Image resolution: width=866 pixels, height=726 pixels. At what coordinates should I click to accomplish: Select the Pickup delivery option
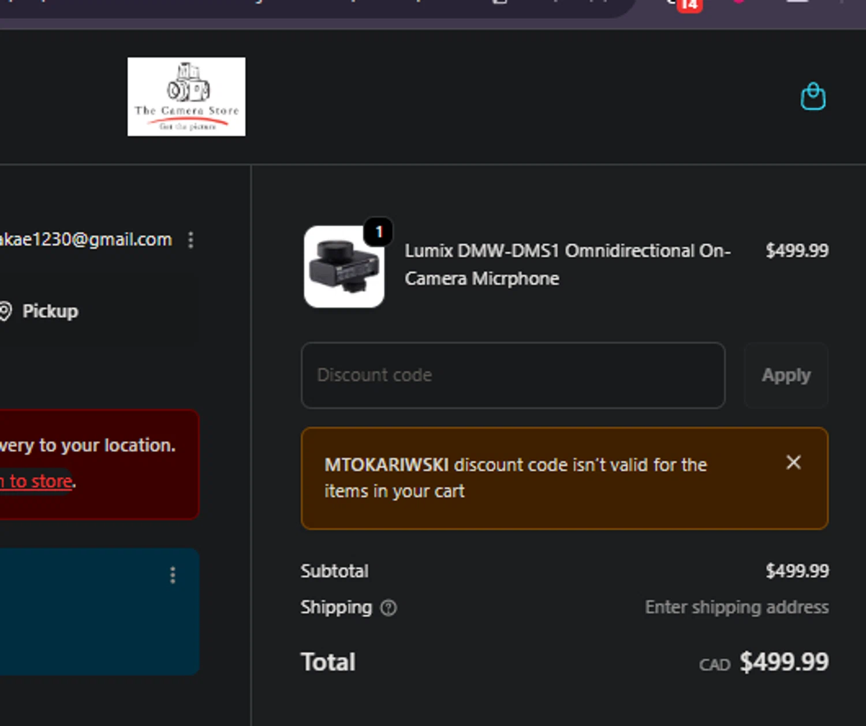tap(50, 311)
